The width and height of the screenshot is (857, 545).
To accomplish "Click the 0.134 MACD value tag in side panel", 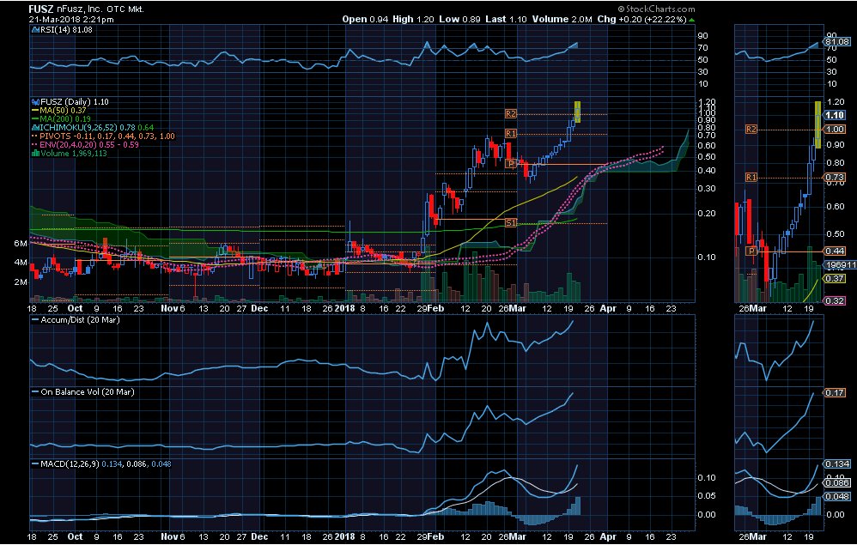I will point(838,464).
